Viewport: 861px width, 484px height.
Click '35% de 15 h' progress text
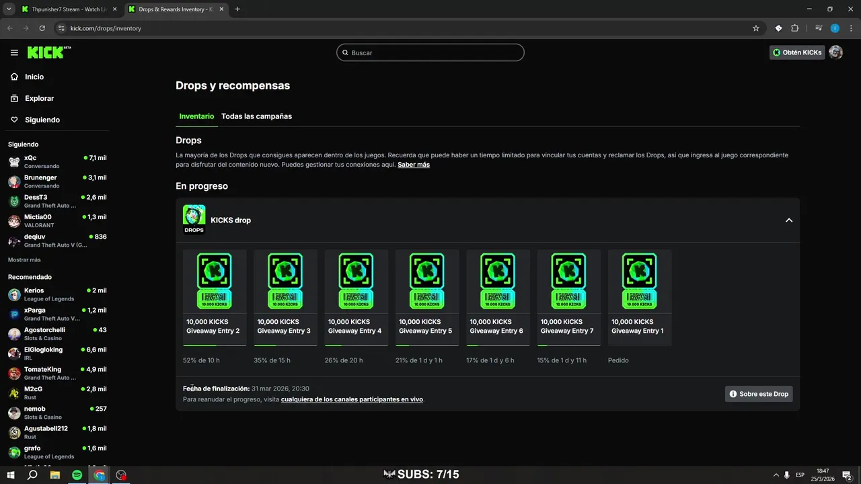click(x=272, y=360)
